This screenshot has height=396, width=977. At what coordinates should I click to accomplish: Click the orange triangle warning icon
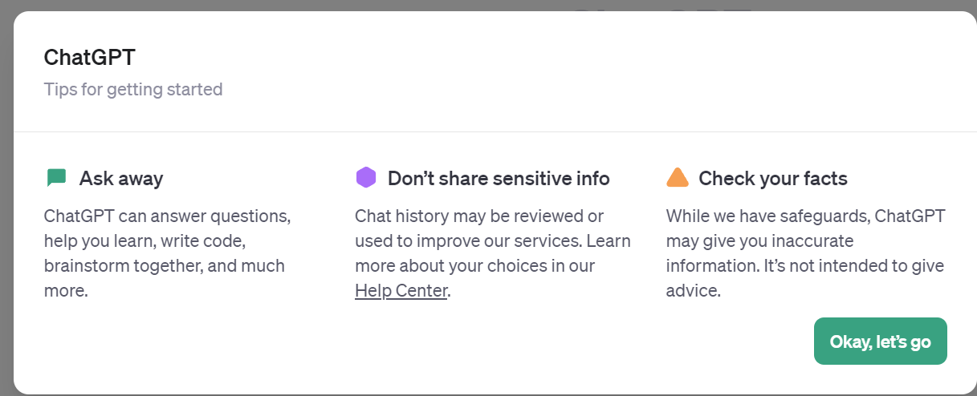click(678, 177)
